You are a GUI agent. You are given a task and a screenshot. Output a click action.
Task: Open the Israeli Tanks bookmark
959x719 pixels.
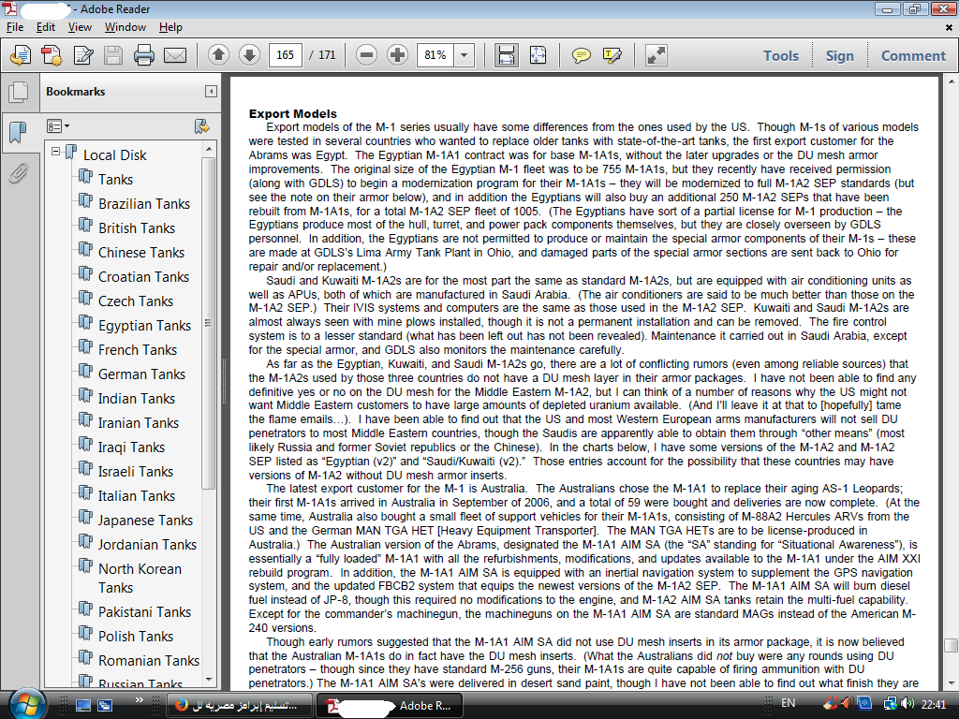tap(135, 472)
